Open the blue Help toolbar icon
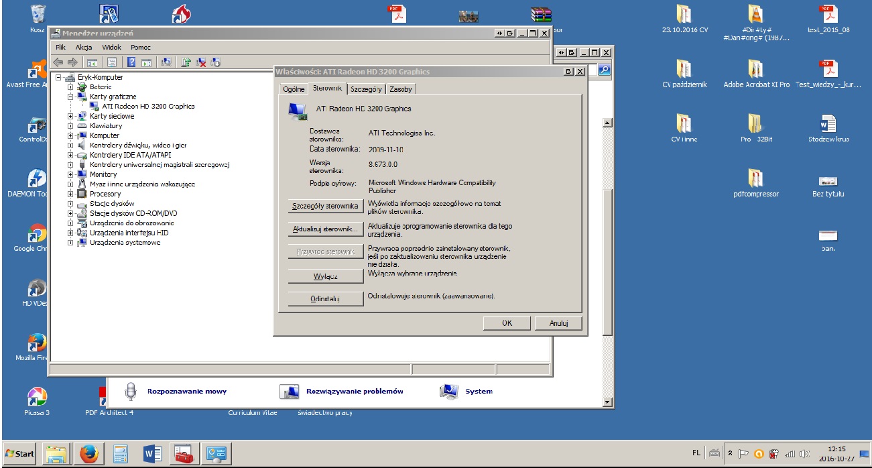 (x=131, y=62)
